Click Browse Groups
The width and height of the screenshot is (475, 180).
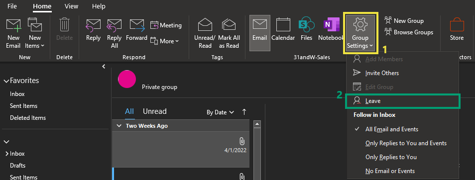pos(409,32)
